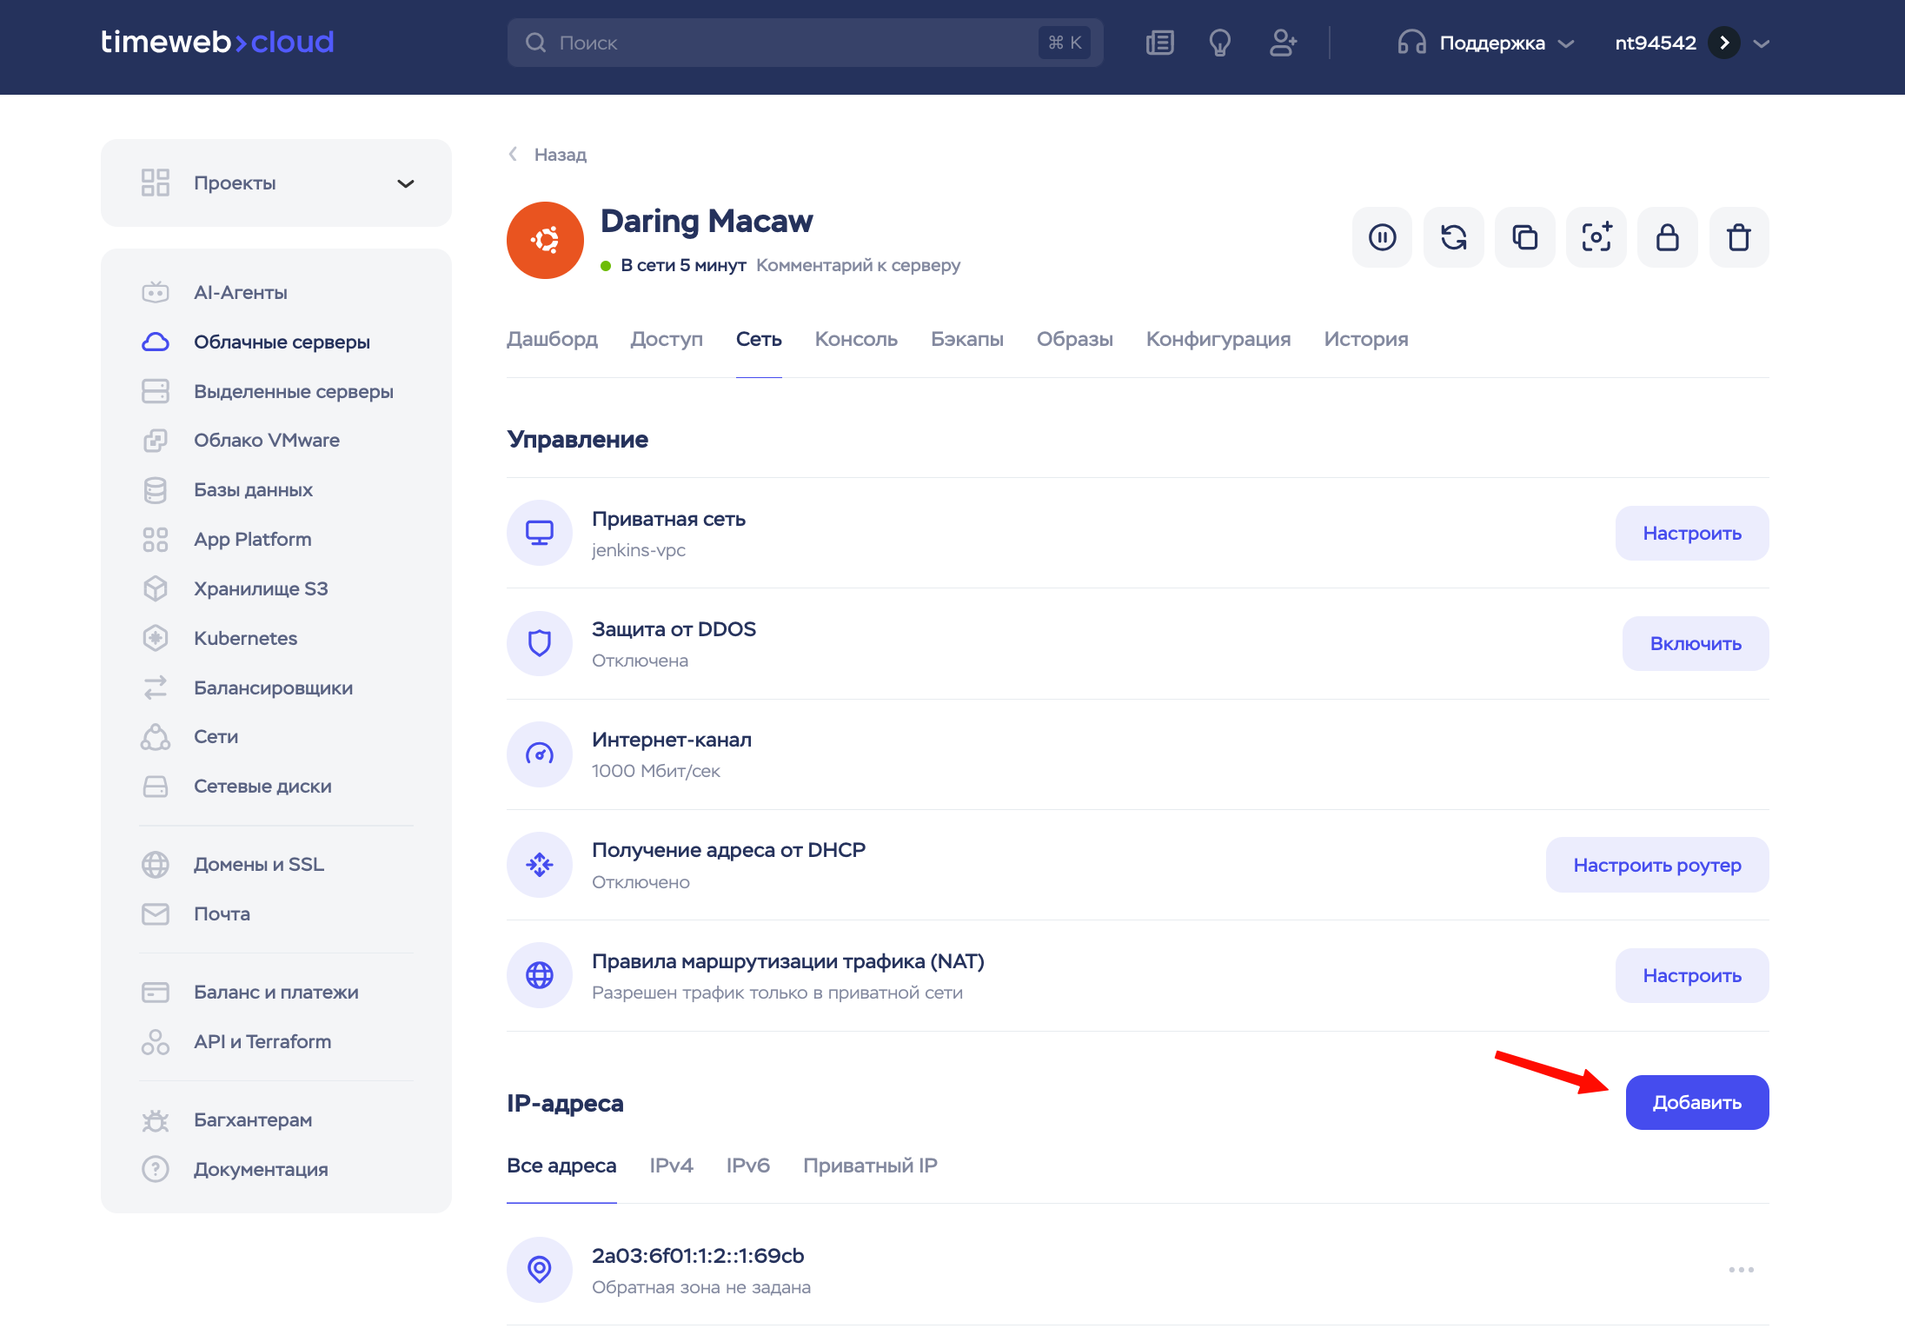Click the lock server icon
Image resolution: width=1905 pixels, height=1335 pixels.
pos(1667,237)
